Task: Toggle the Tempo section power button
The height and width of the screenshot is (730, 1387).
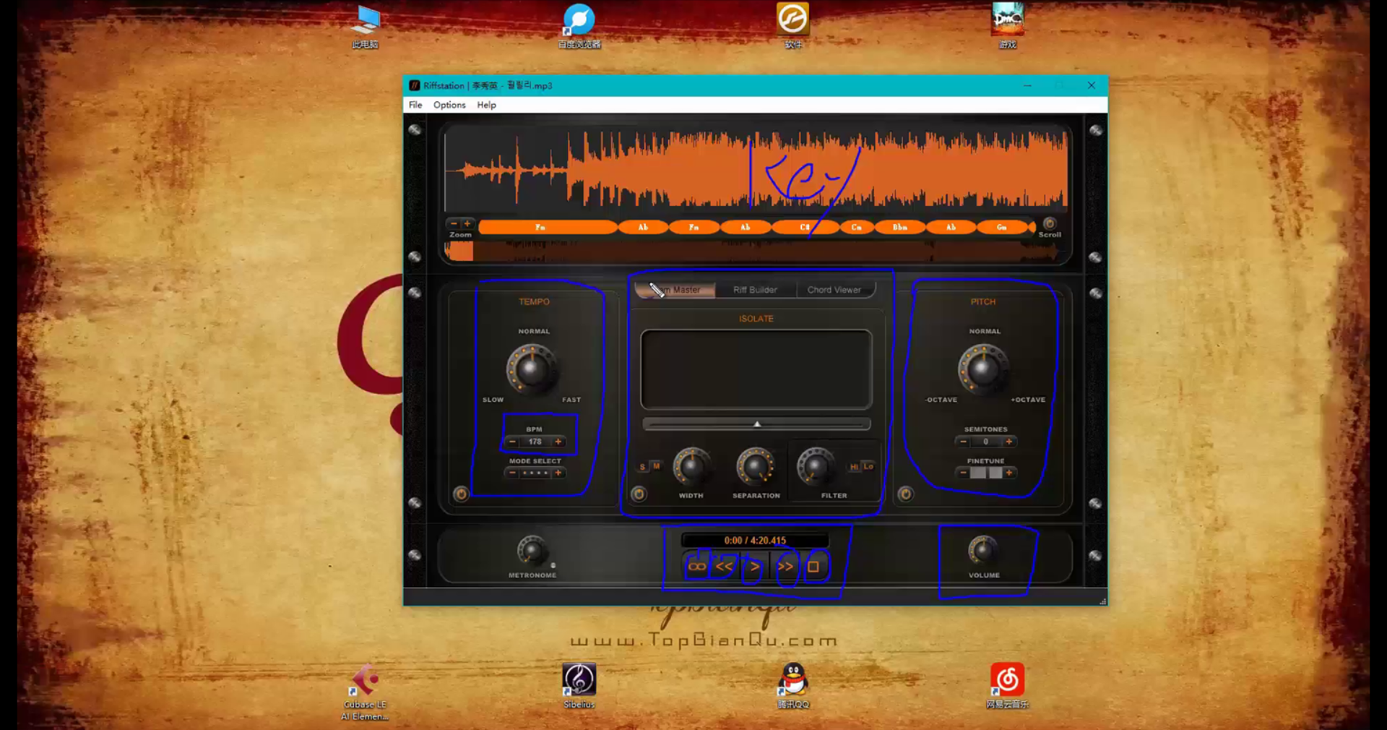Action: point(461,494)
